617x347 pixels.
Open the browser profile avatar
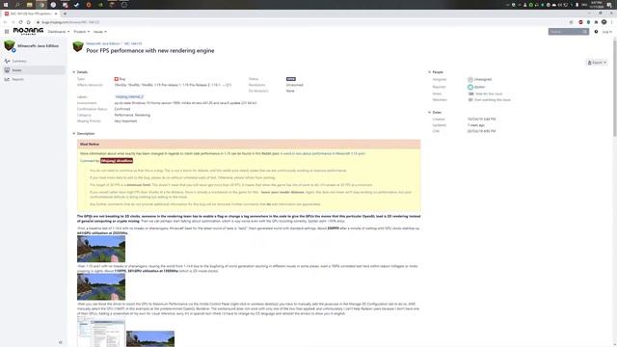pyautogui.click(x=604, y=22)
